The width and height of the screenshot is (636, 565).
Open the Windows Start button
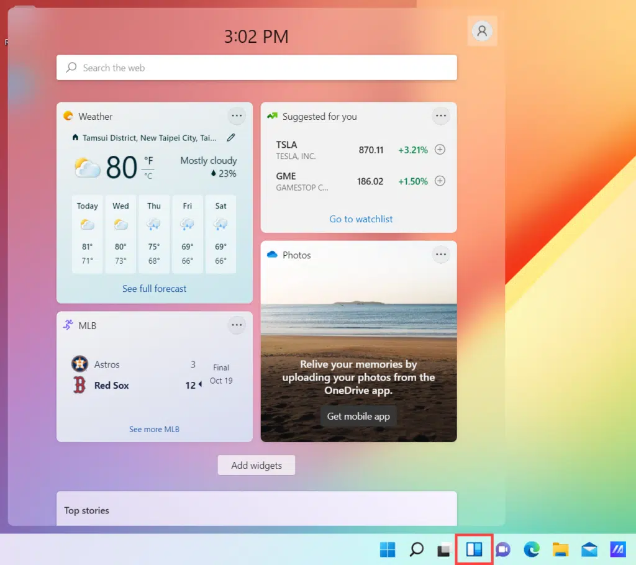click(388, 549)
